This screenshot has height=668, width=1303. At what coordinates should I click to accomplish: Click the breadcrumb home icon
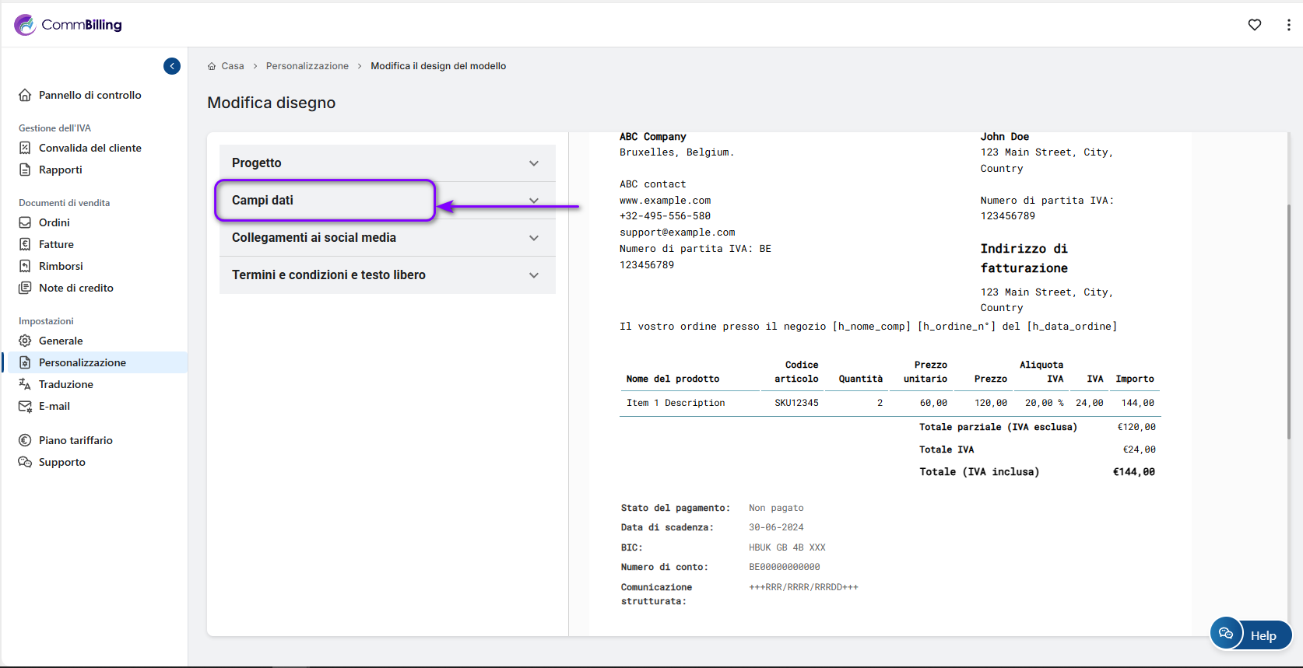pos(212,66)
